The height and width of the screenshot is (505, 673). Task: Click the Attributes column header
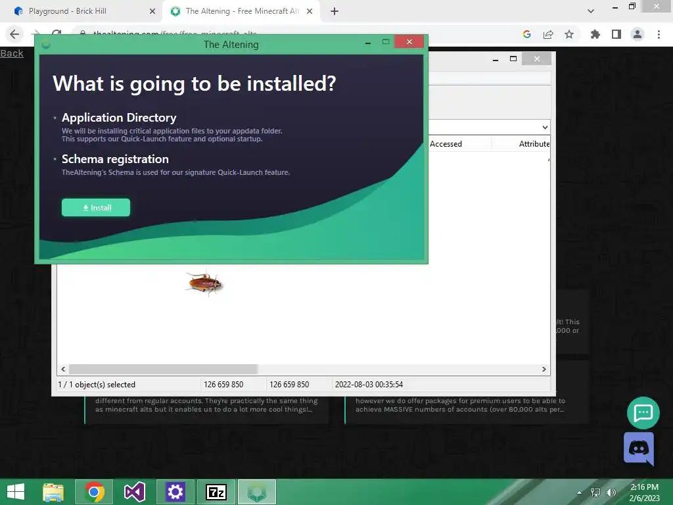pyautogui.click(x=534, y=144)
